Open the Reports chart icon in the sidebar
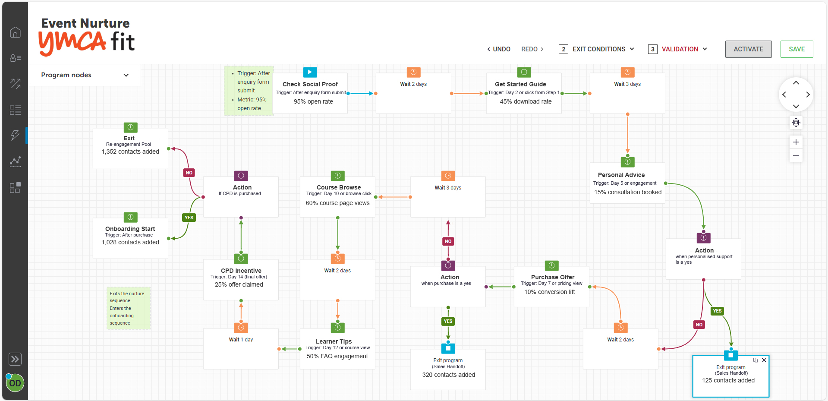The image size is (828, 401). 15,161
